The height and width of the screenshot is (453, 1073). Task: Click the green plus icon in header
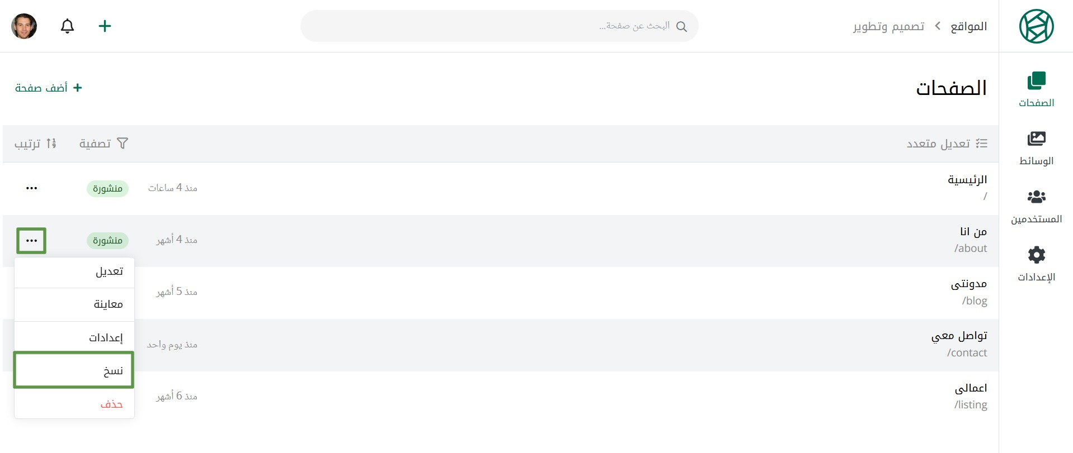click(105, 26)
